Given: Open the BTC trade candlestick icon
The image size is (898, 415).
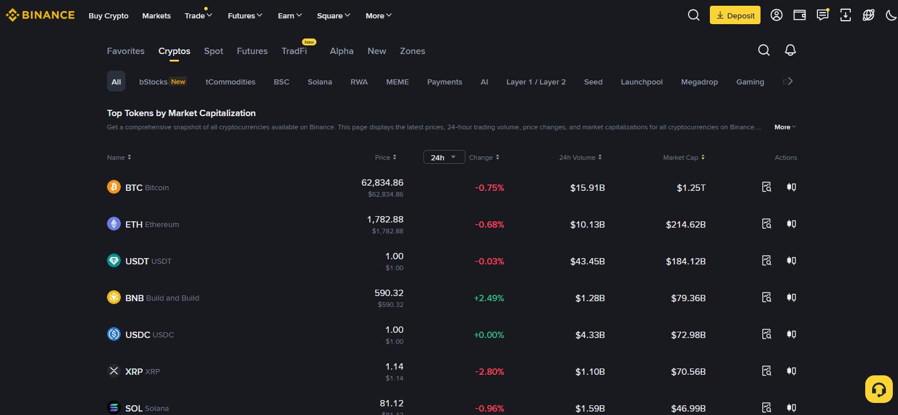Looking at the screenshot, I should (x=792, y=187).
